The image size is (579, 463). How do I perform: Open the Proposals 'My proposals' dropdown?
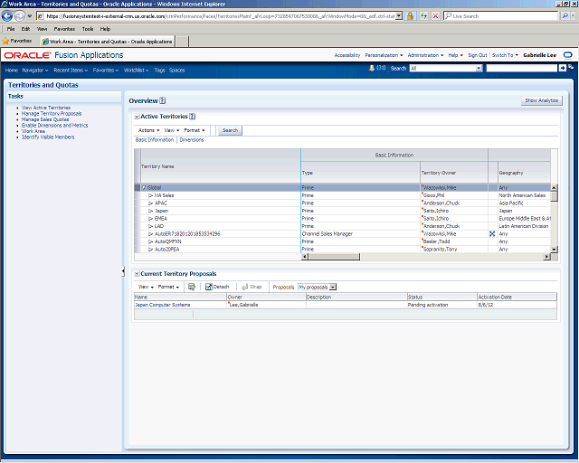tap(333, 287)
